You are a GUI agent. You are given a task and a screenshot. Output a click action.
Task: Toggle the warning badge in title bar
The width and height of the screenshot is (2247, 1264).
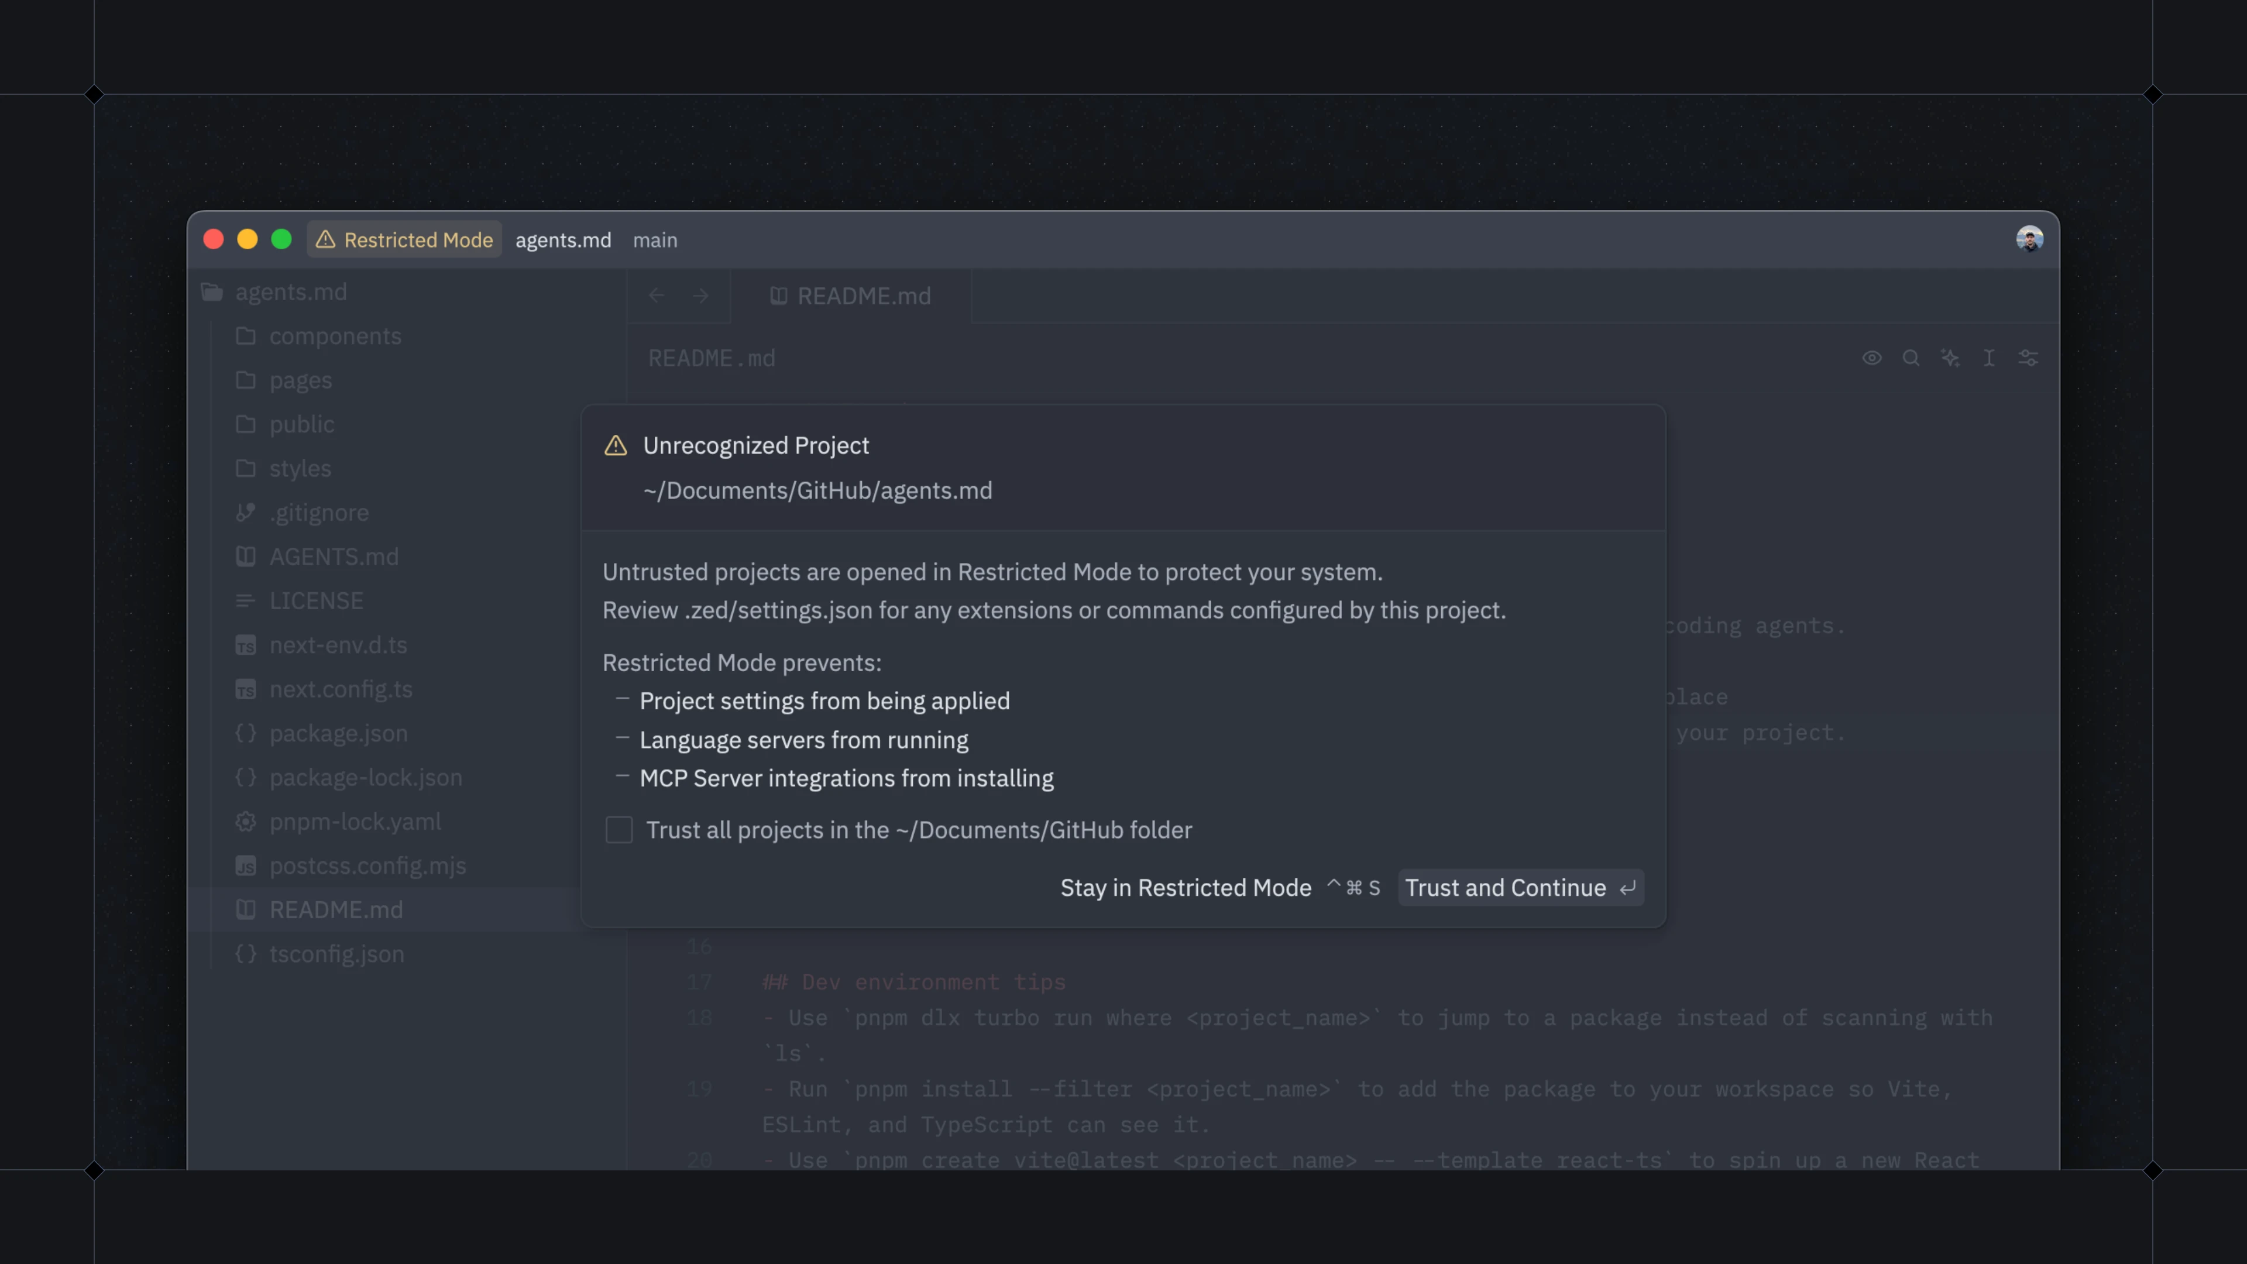[404, 240]
